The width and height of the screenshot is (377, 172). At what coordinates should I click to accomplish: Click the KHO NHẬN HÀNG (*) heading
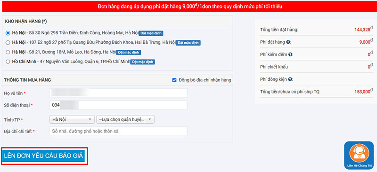(x=26, y=21)
